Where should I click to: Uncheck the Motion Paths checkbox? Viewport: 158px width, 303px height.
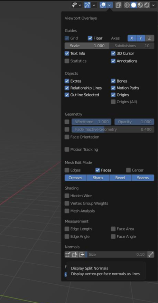pyautogui.click(x=113, y=88)
